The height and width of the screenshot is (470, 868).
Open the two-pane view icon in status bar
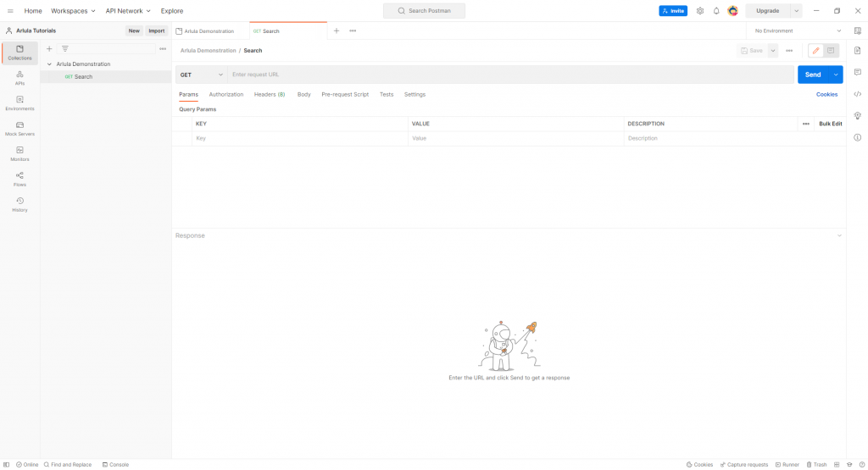[837, 464]
